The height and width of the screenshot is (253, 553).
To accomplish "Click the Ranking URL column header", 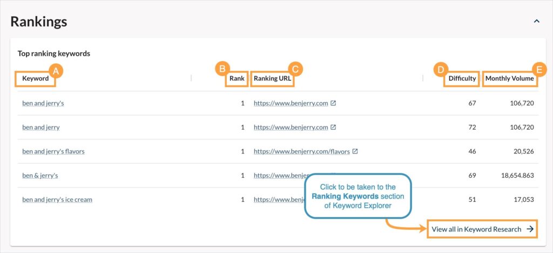I will pyautogui.click(x=272, y=79).
